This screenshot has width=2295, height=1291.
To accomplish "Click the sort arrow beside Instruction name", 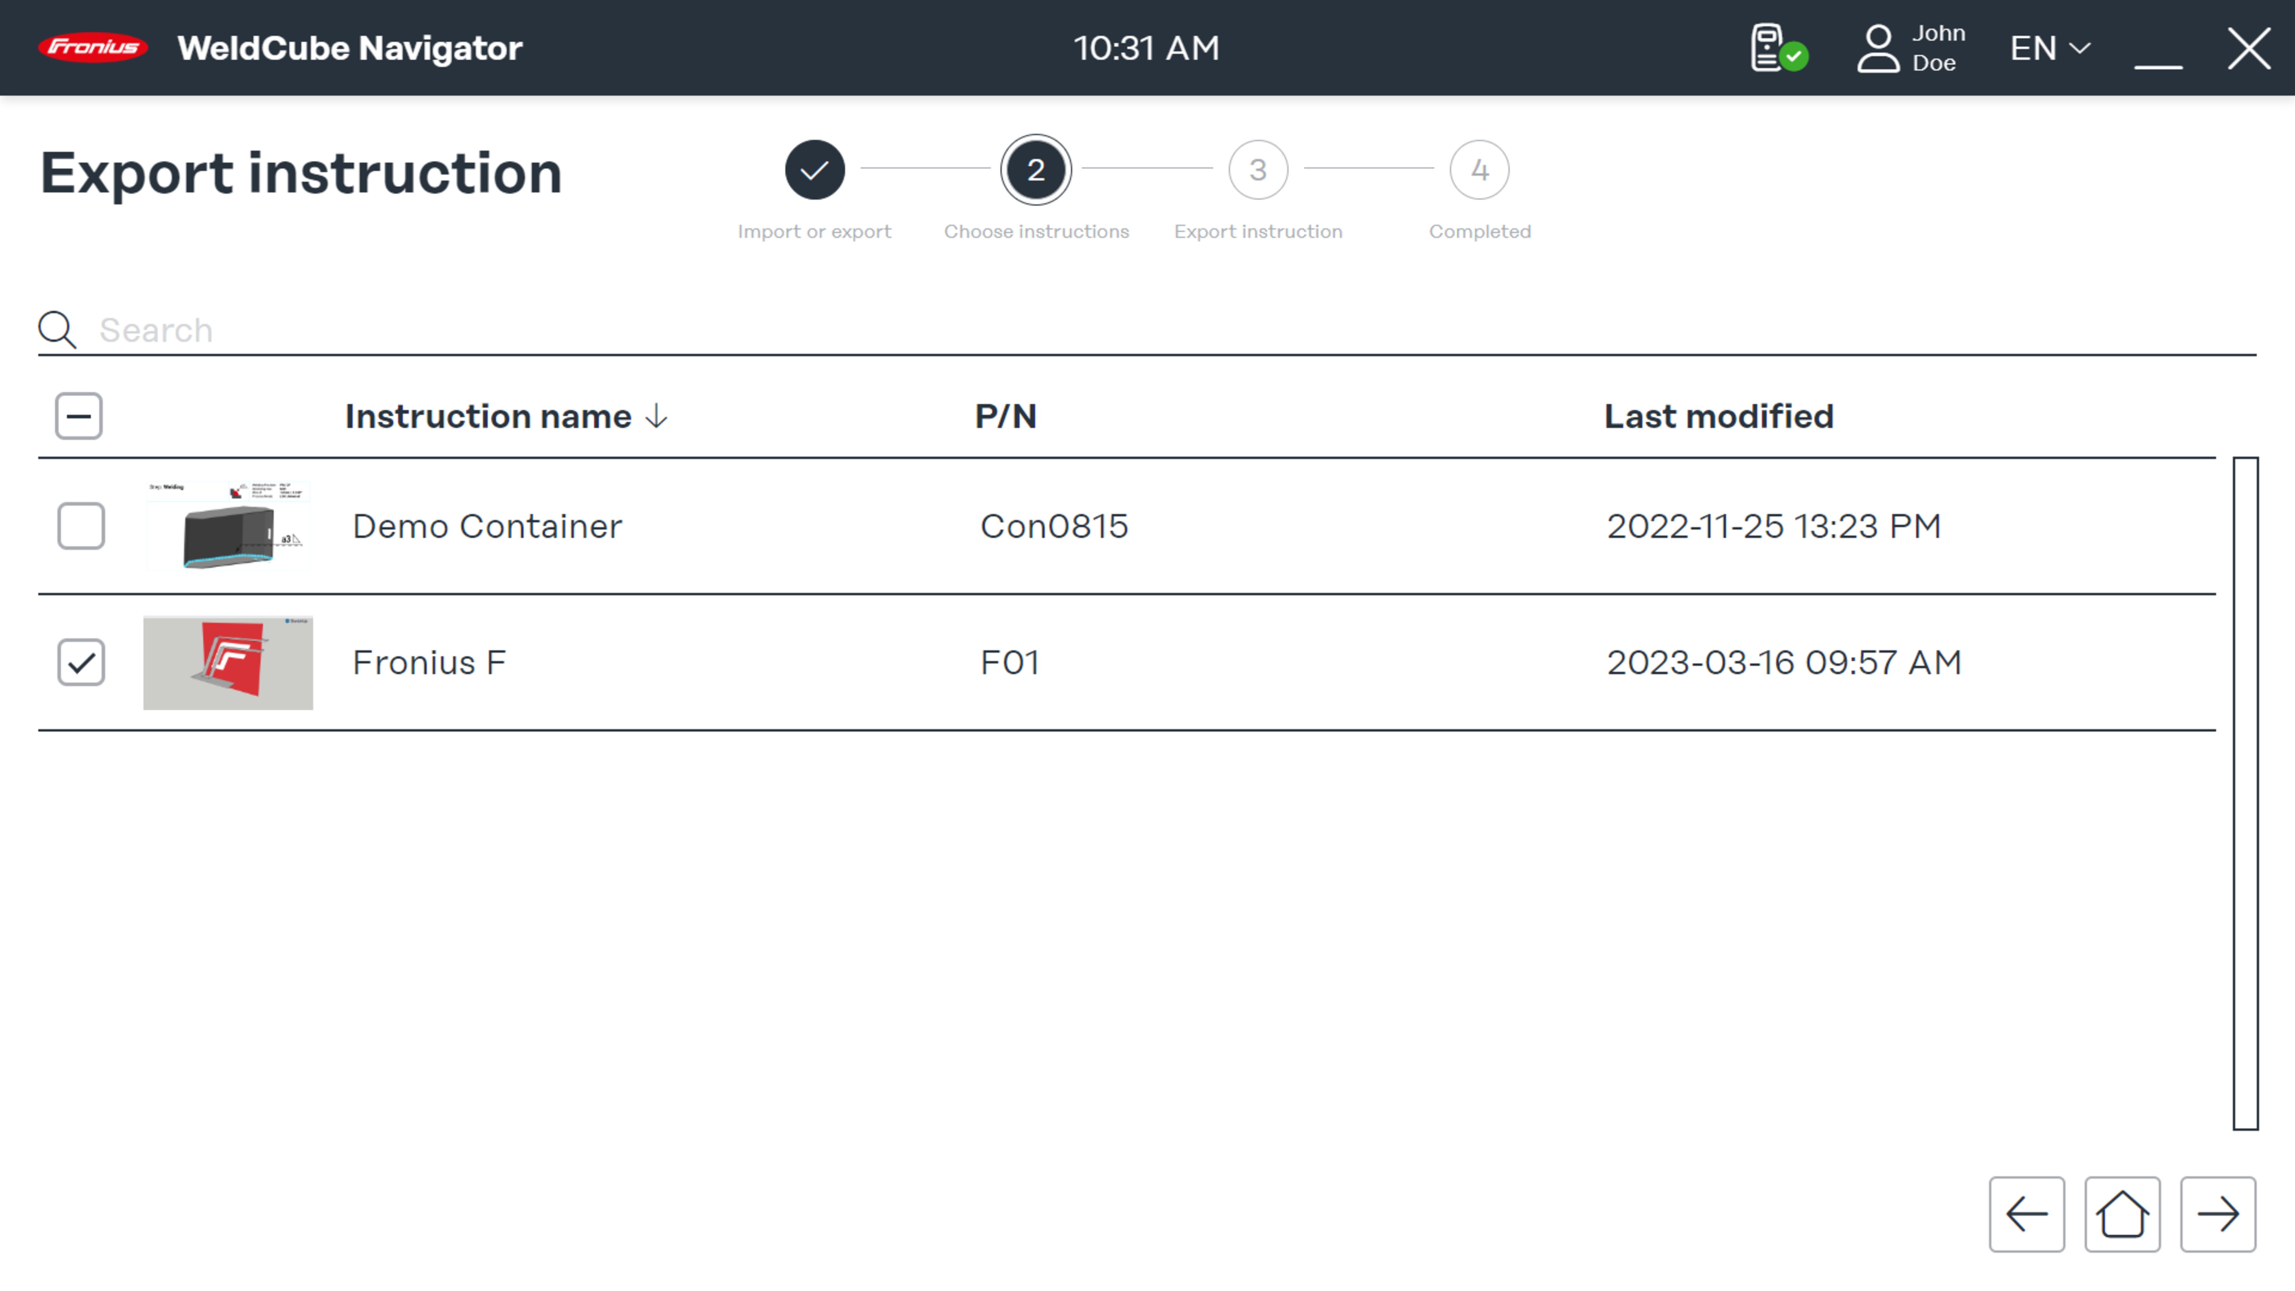I will (656, 416).
